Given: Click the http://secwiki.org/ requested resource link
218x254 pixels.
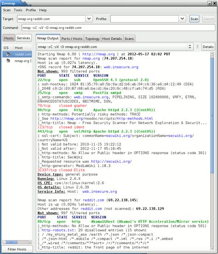Looking at the screenshot, I should (x=111, y=161).
